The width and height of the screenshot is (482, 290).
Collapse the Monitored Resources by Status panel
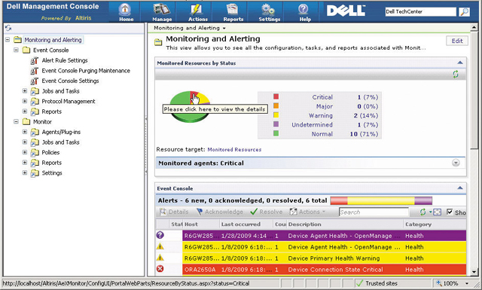460,63
